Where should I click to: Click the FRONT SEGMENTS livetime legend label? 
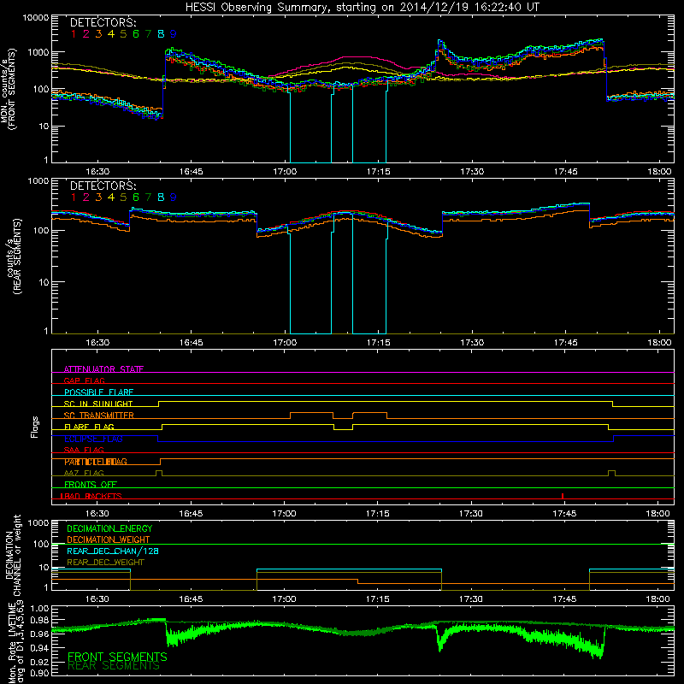(x=117, y=657)
